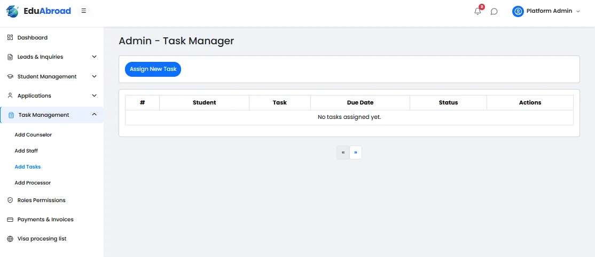Toggle sidebar with hamburger menu icon

[x=84, y=11]
